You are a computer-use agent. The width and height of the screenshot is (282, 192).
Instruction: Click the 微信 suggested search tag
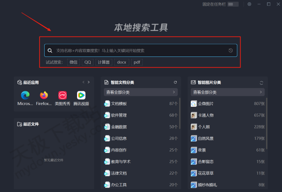point(73,62)
